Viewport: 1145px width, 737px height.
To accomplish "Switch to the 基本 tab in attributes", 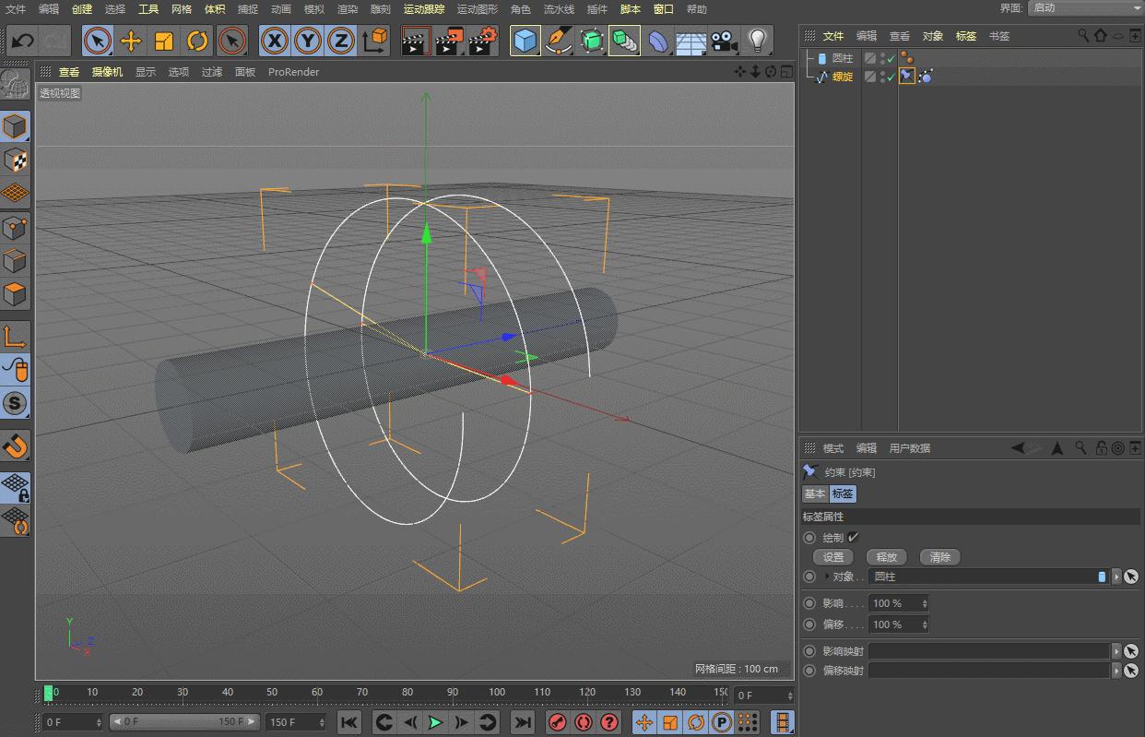I will coord(814,493).
